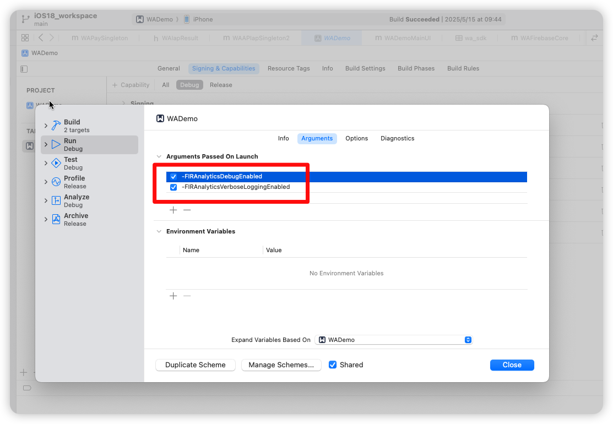Click the + Capability button
Screen dimensions: 613x424
tap(131, 85)
